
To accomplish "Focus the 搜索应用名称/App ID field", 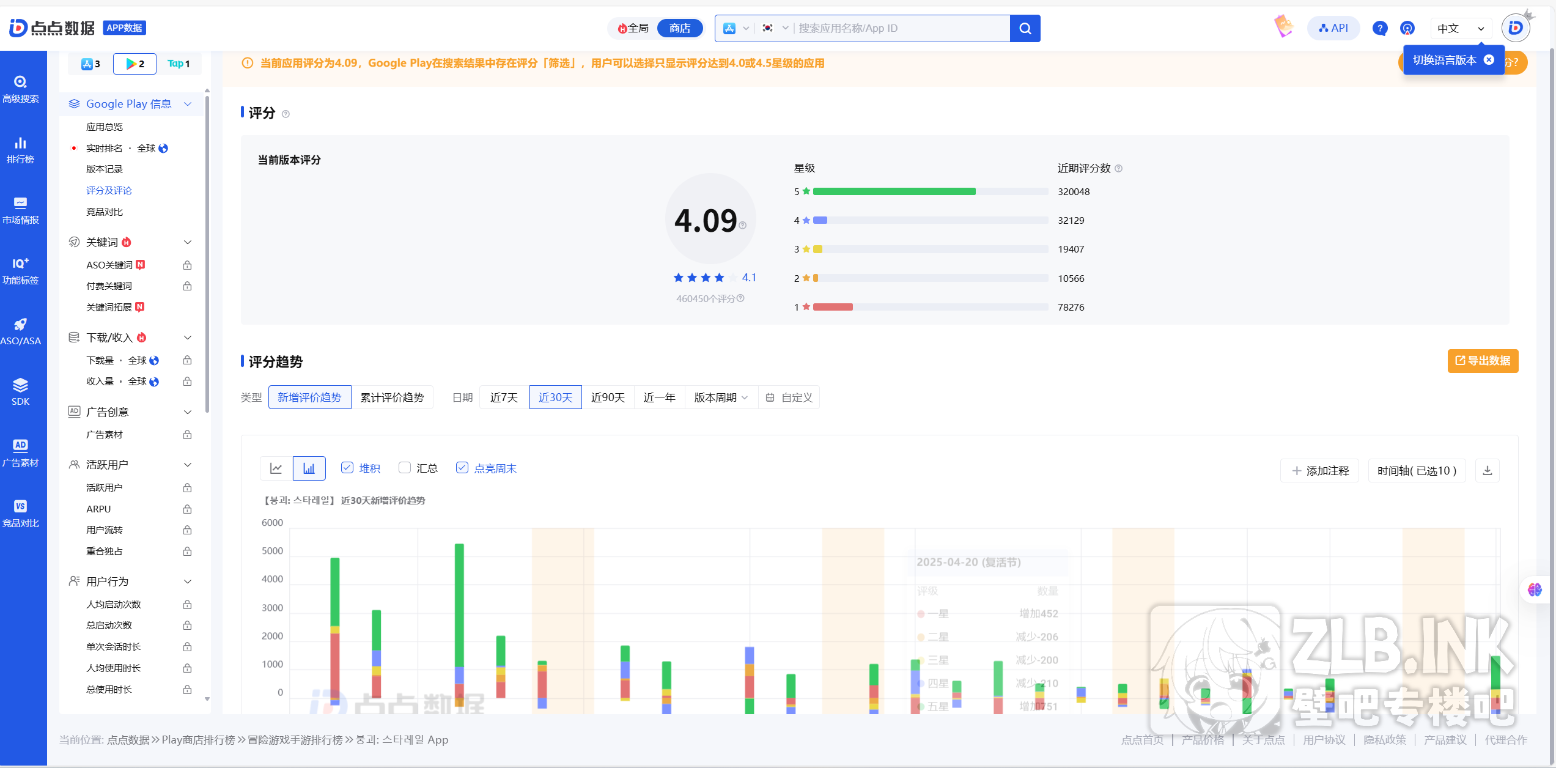I will pos(902,28).
